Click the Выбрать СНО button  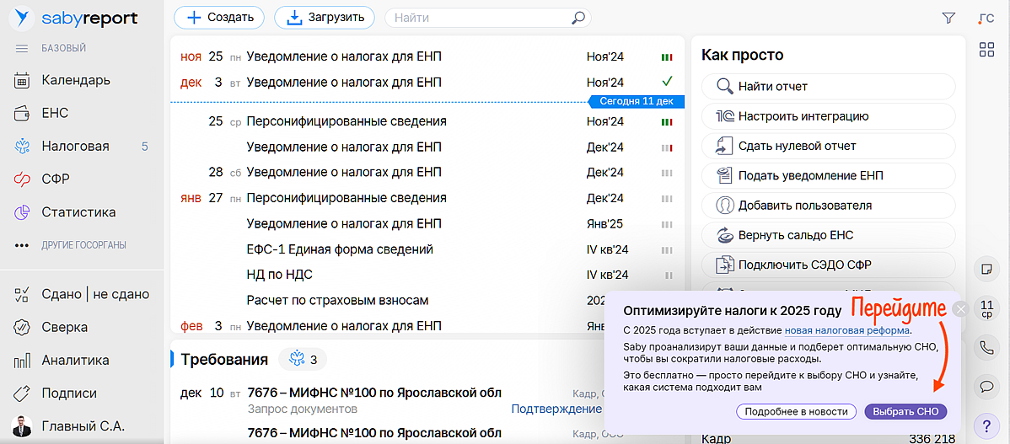(905, 412)
